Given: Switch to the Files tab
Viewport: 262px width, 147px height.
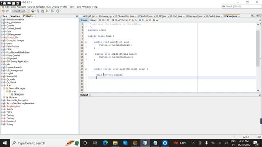Looking at the screenshot, I should pos(4,16).
